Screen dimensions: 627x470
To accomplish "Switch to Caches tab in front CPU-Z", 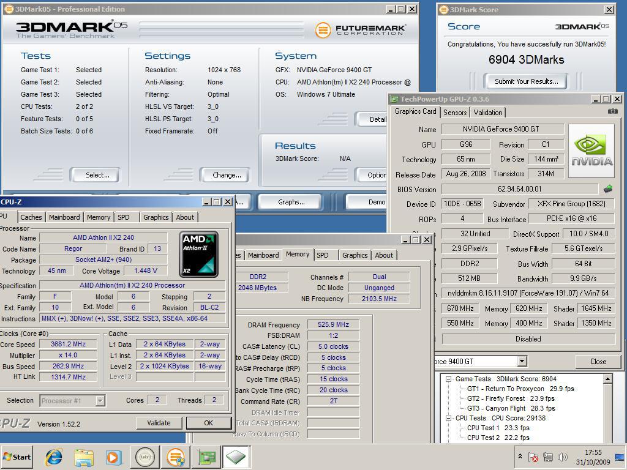I will pos(31,217).
